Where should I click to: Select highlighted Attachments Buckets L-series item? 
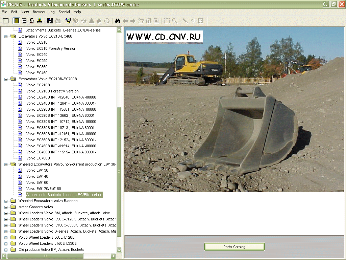click(x=64, y=195)
